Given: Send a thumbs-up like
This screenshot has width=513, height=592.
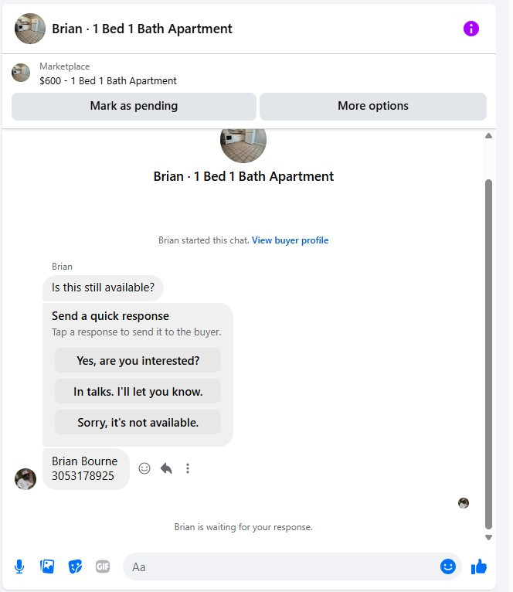Looking at the screenshot, I should coord(479,566).
